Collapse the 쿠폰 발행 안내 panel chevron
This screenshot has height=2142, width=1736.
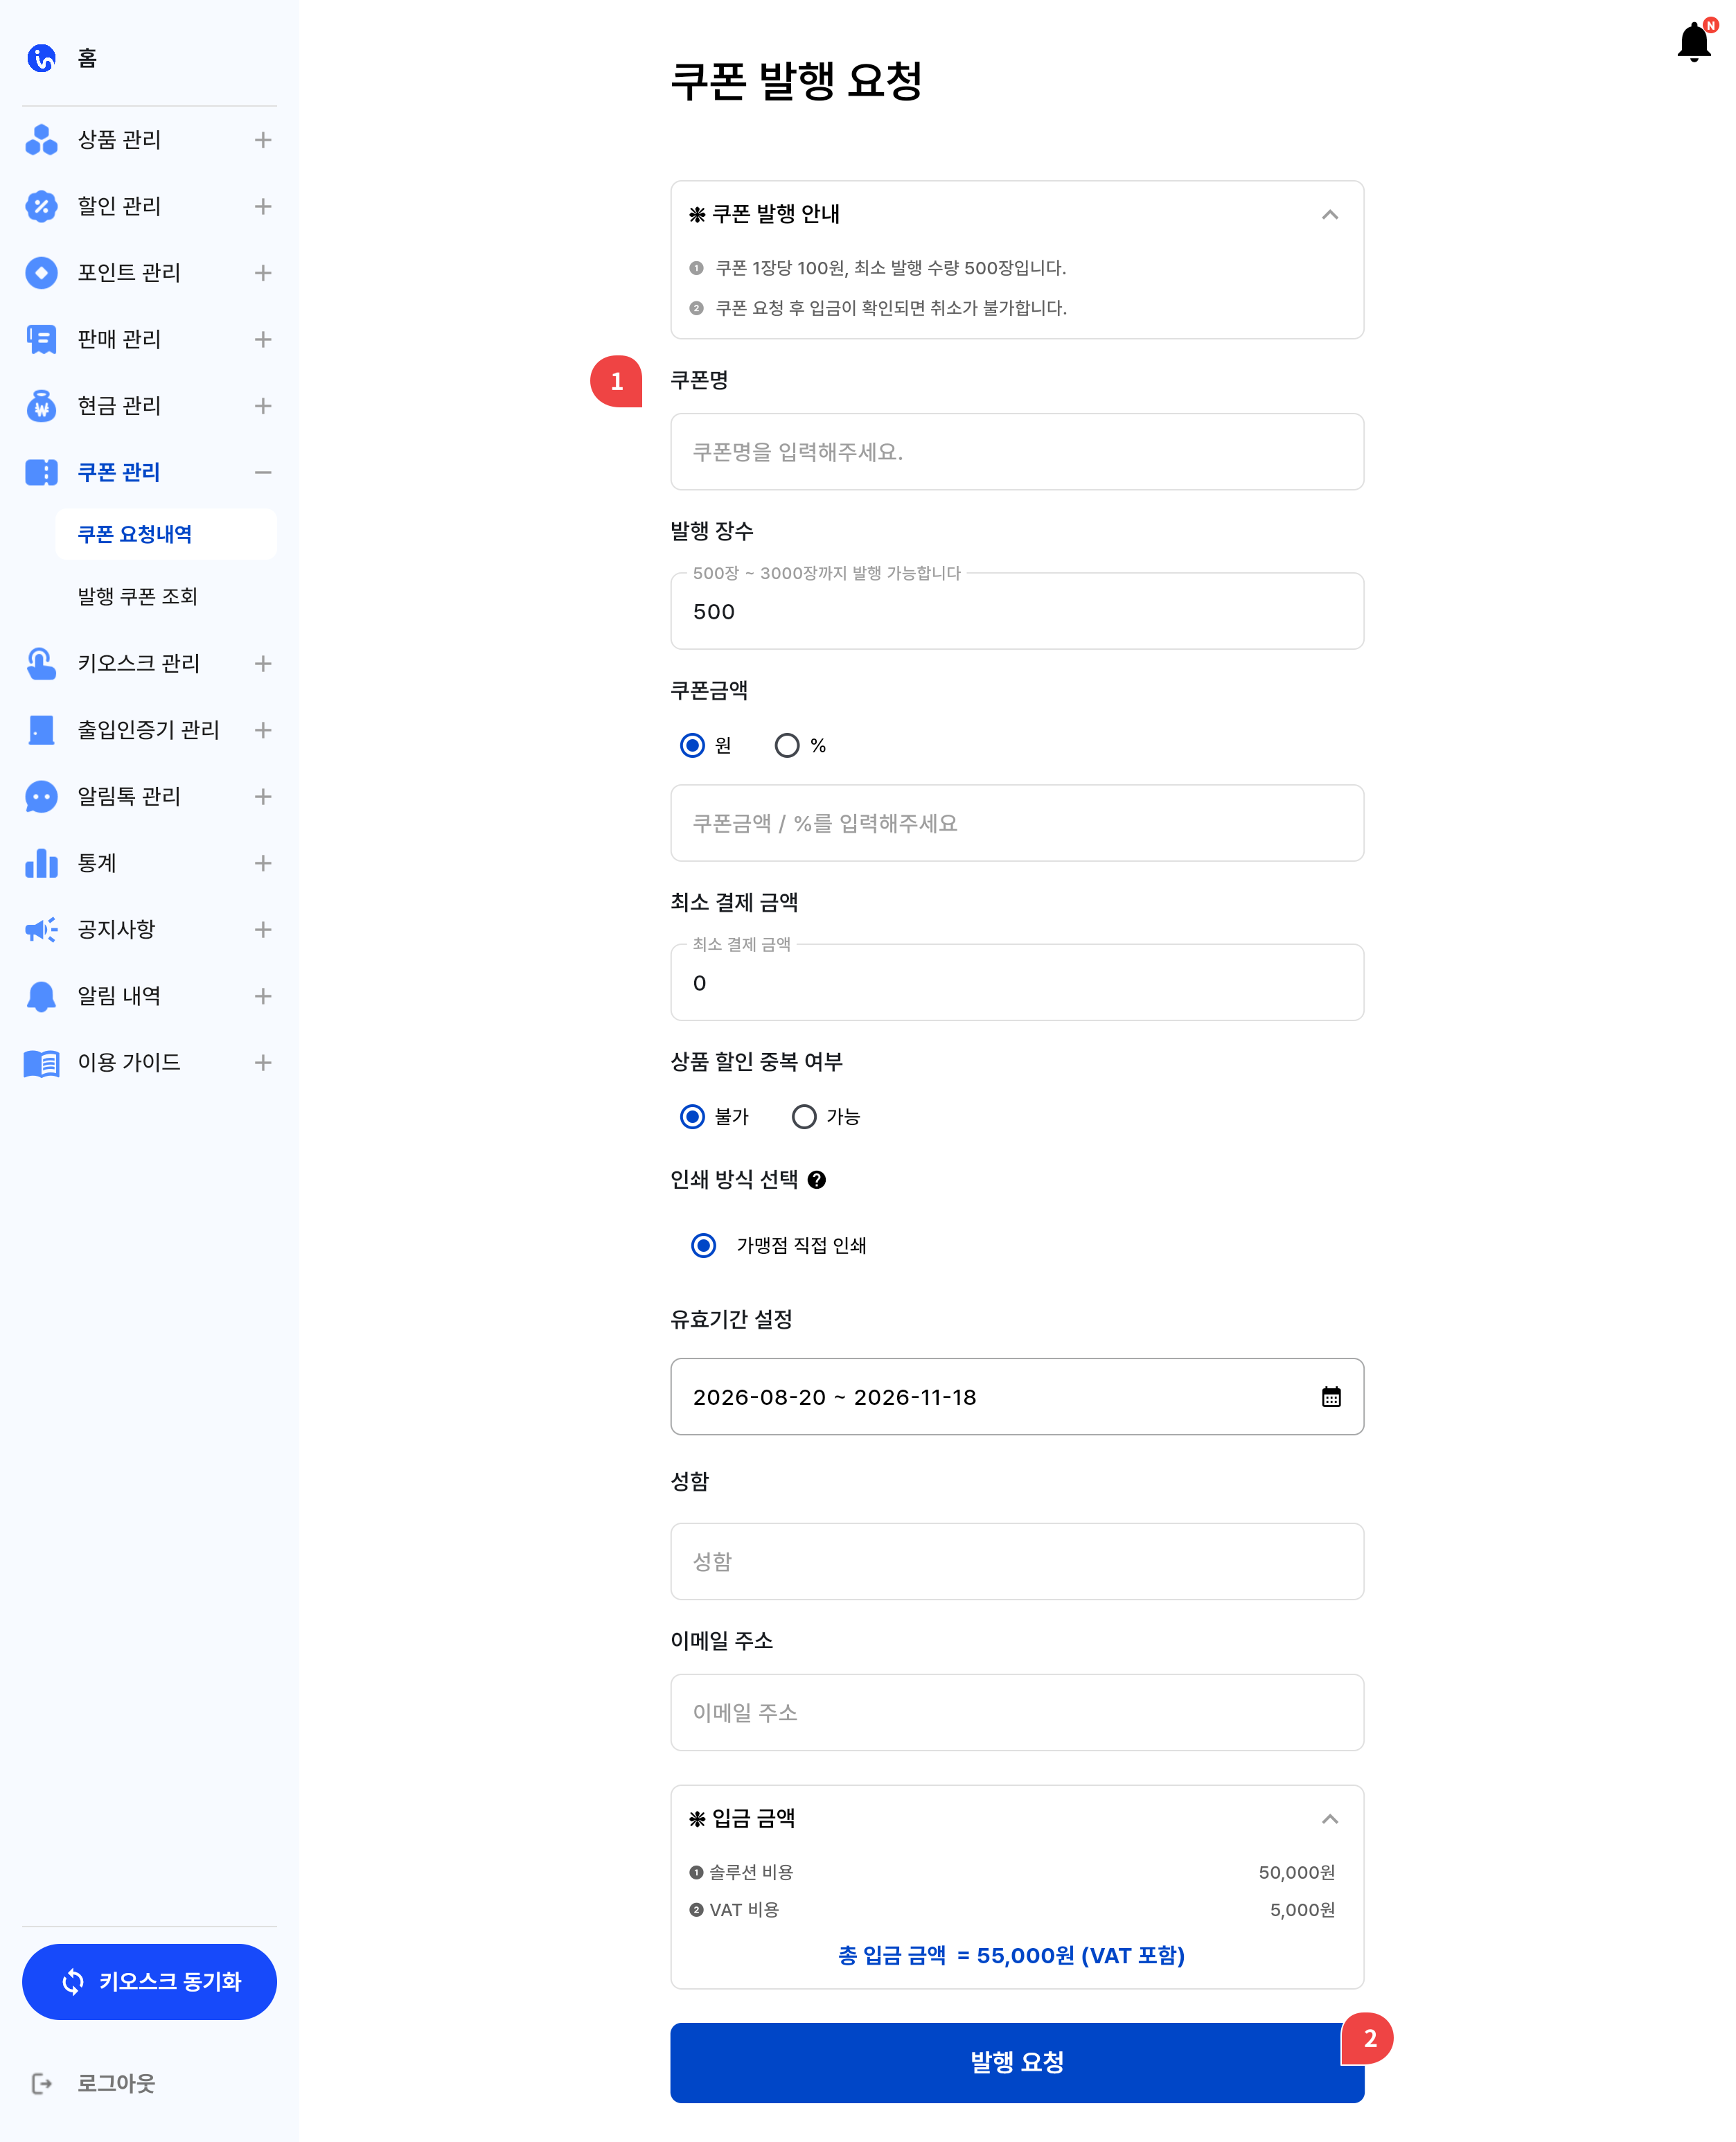1330,215
